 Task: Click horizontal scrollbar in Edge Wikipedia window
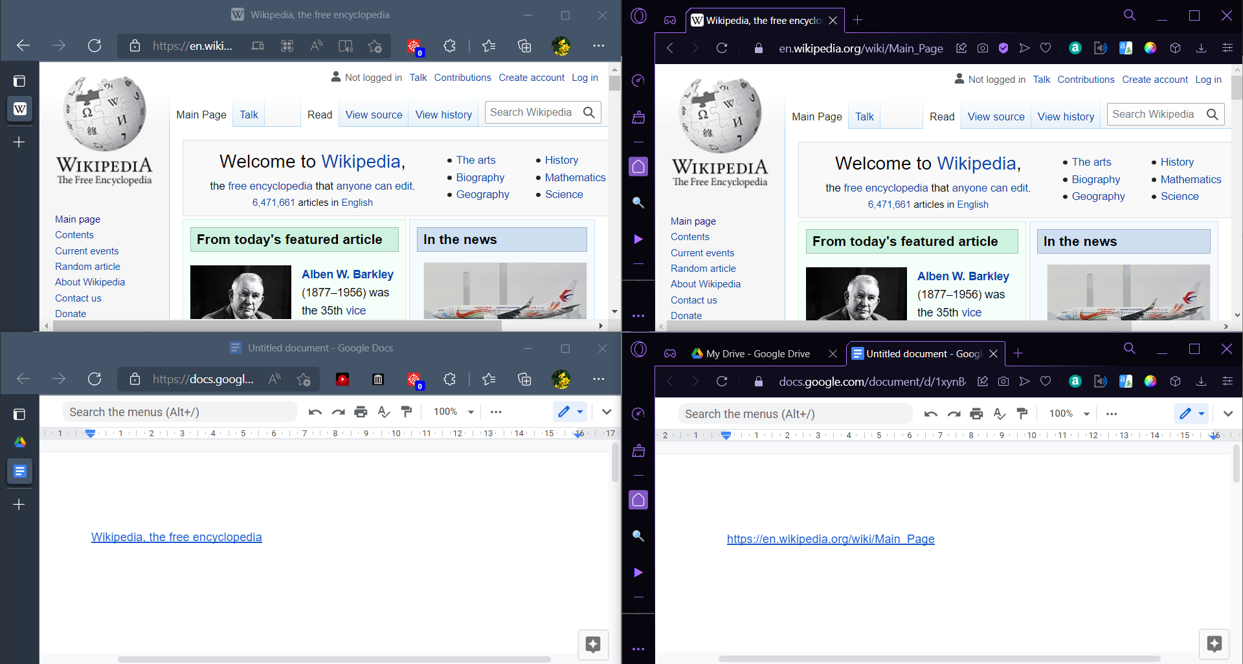coord(278,326)
